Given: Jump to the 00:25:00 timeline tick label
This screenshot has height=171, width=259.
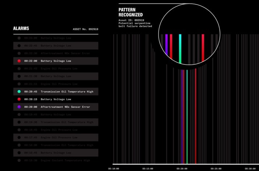Looking at the screenshot, I should coord(216,168).
